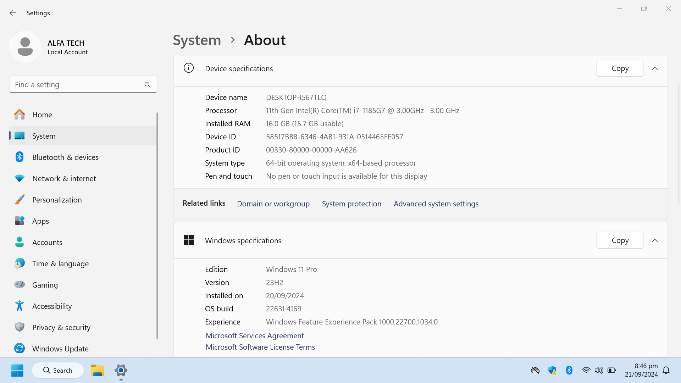
Task: Click the device name DESKTOP-I567TLQ
Action: coord(296,97)
